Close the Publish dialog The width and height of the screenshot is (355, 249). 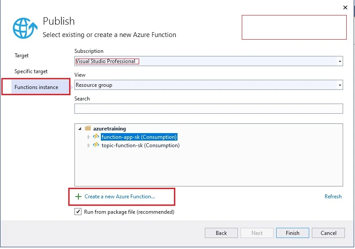[x=345, y=7]
